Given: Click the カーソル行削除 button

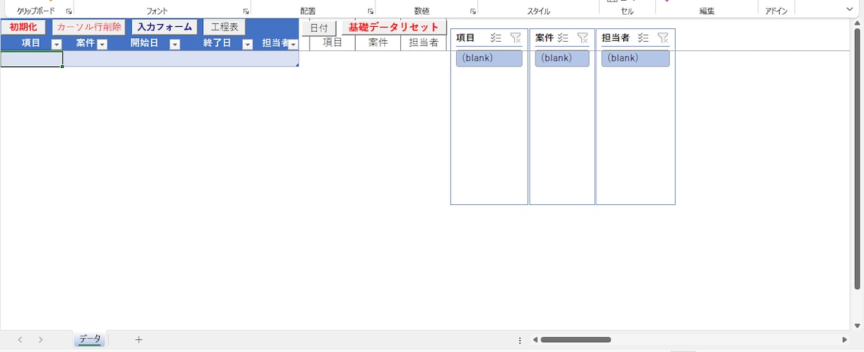Looking at the screenshot, I should coord(89,27).
